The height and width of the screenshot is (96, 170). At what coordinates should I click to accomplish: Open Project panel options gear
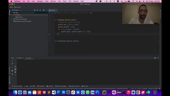44,10
